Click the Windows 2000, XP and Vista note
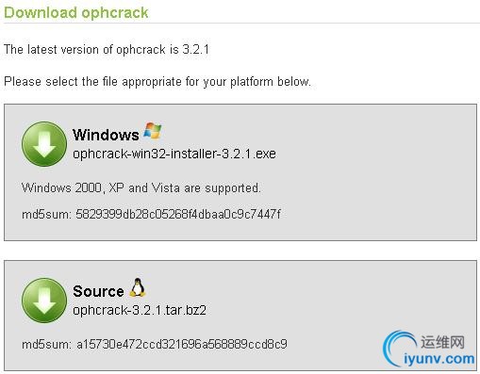Screen dimensions: 480x374 141,188
